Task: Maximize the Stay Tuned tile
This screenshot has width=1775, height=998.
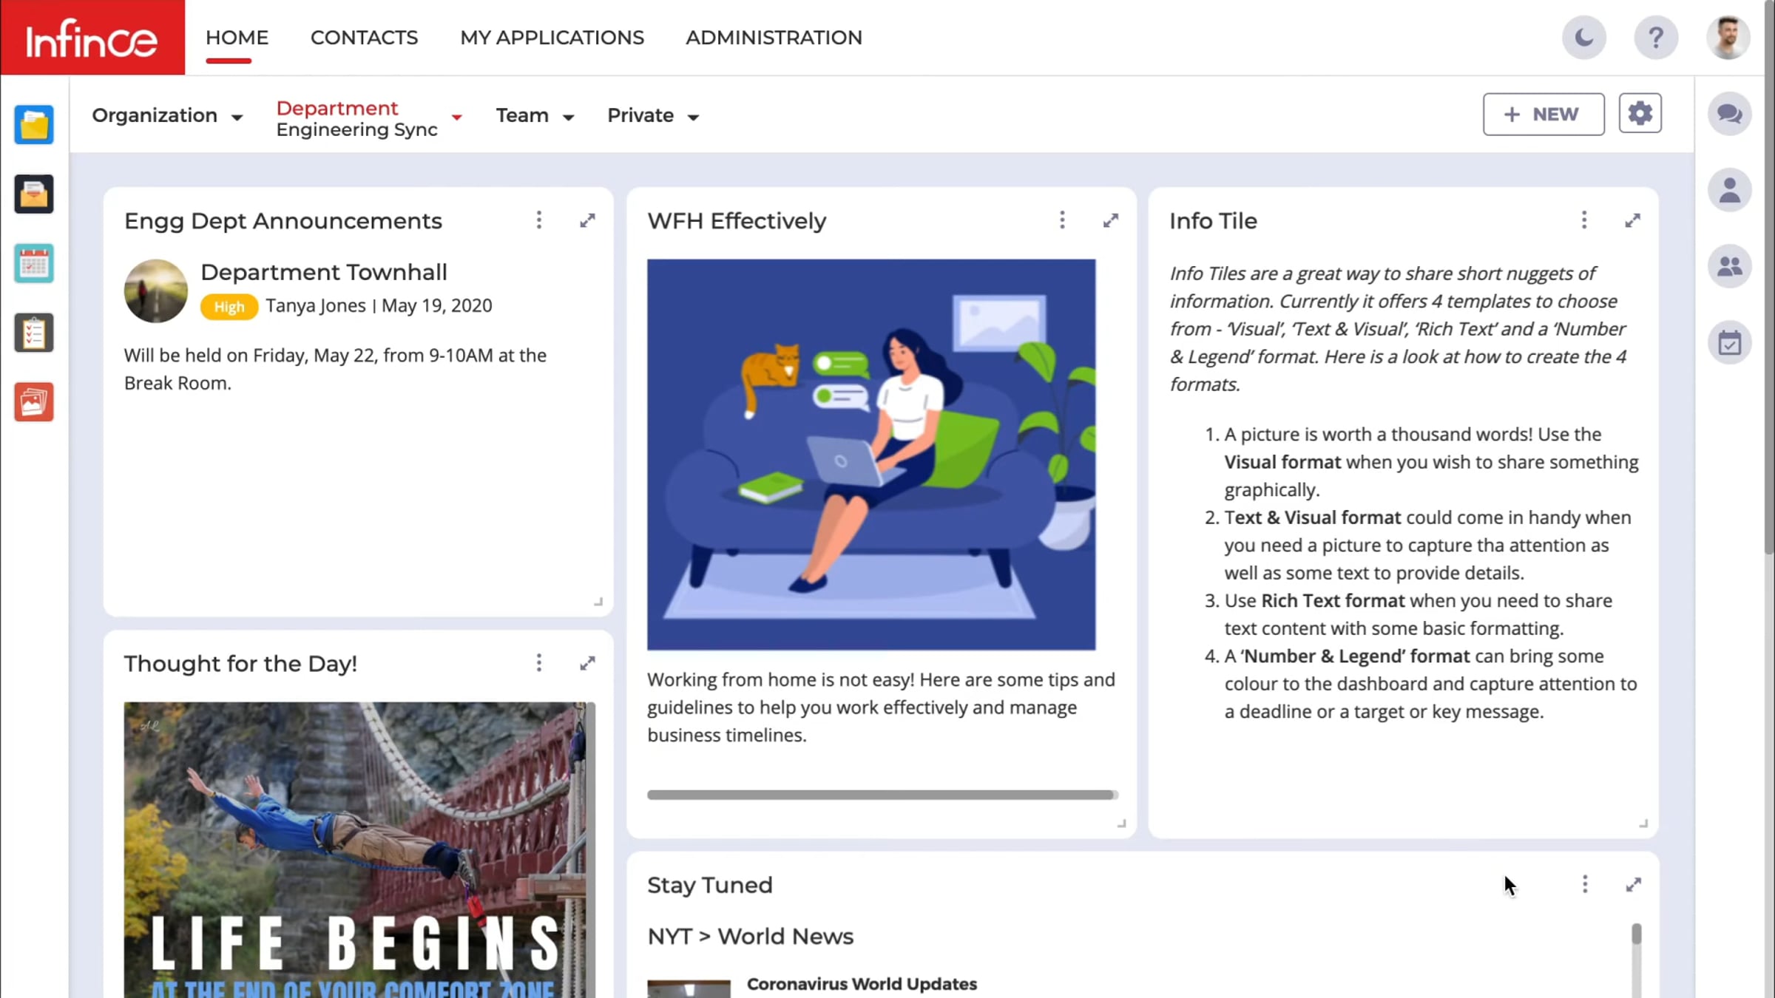Action: pos(1634,884)
